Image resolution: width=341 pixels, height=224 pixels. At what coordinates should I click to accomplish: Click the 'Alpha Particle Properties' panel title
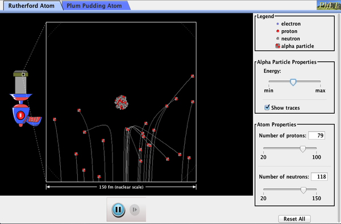[x=286, y=62]
